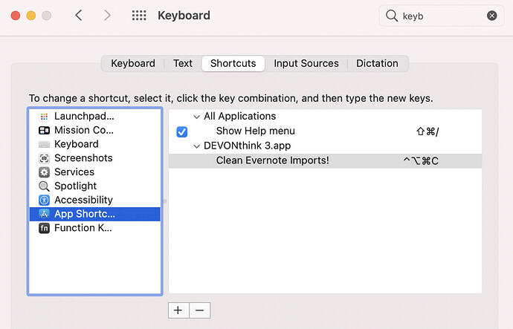The width and height of the screenshot is (513, 329).
Task: Click the Services gear icon
Action: 44,172
